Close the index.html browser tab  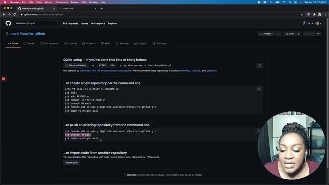95,9
